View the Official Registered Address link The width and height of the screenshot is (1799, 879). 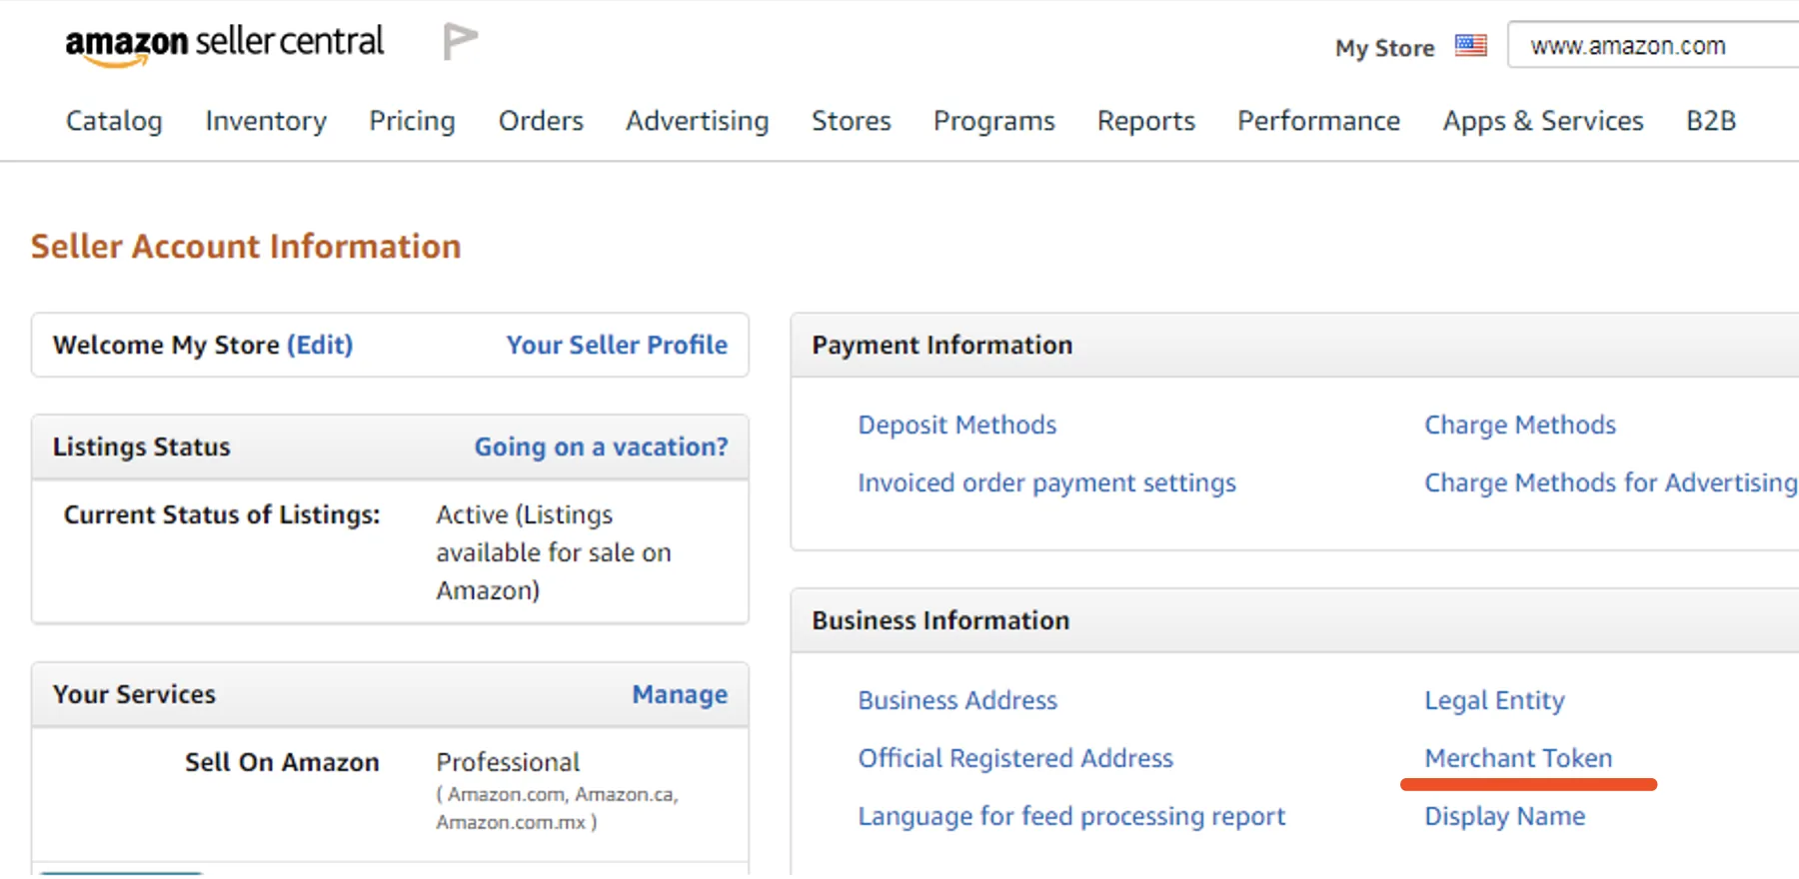(x=1015, y=758)
